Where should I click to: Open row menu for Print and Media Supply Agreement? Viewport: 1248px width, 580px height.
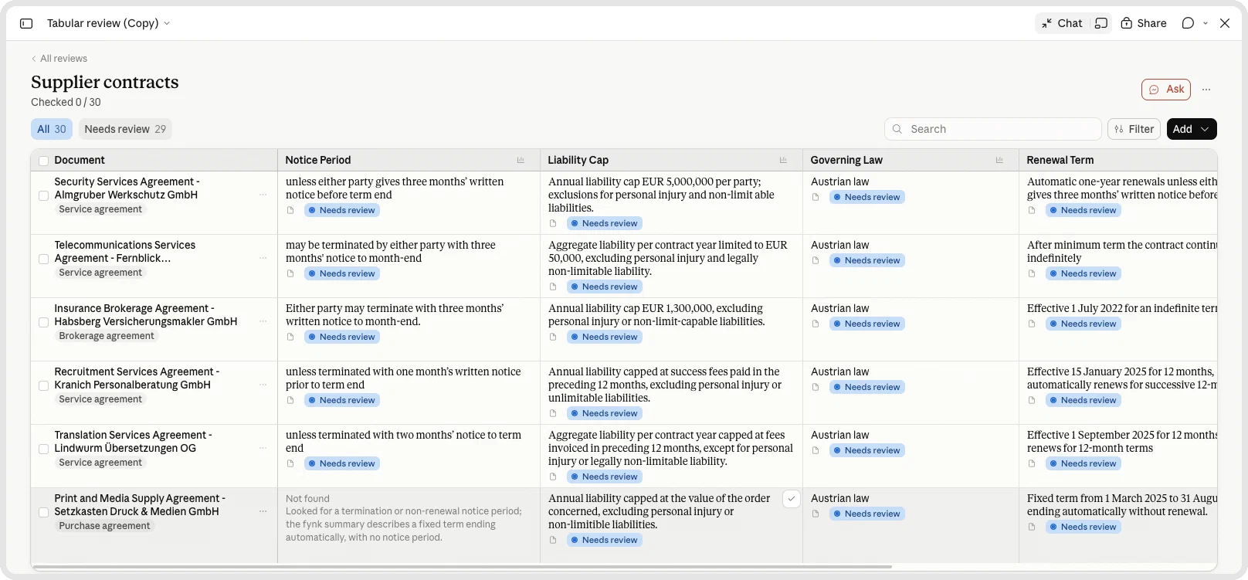coord(263,511)
